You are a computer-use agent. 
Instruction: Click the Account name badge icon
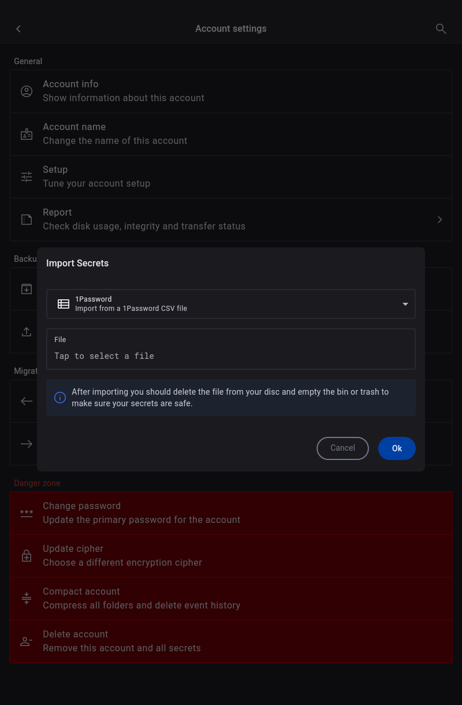pyautogui.click(x=27, y=134)
